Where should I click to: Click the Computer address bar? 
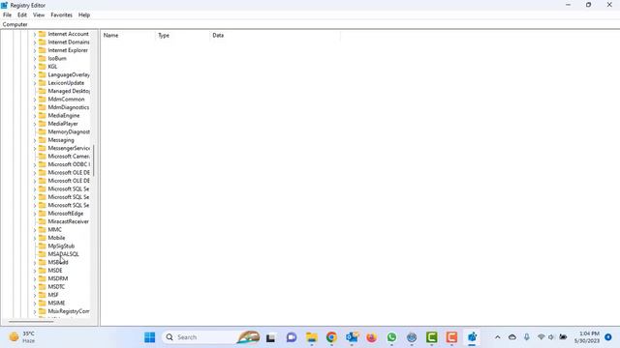[x=310, y=24]
